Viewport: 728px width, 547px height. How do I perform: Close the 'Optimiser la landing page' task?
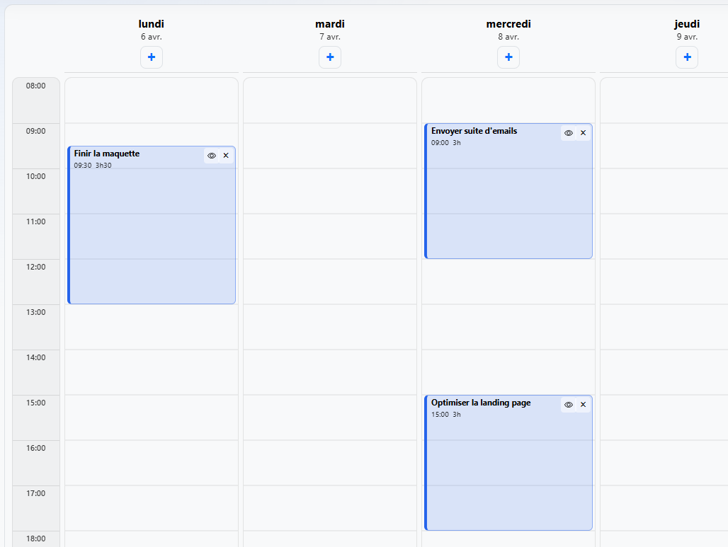tap(583, 405)
